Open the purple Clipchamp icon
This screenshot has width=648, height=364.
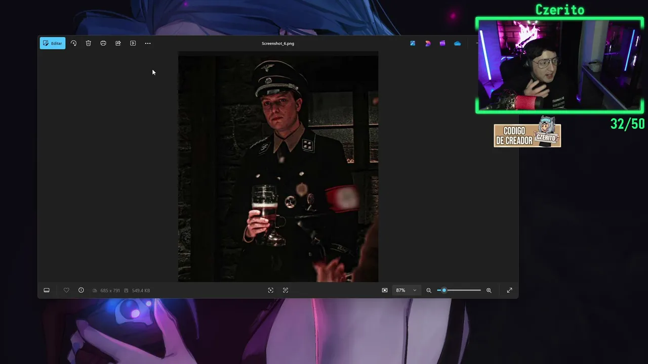[442, 43]
